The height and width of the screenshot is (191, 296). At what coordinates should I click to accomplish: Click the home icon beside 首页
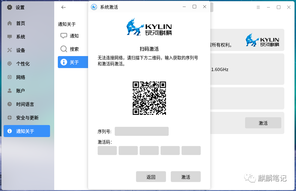click(10, 23)
